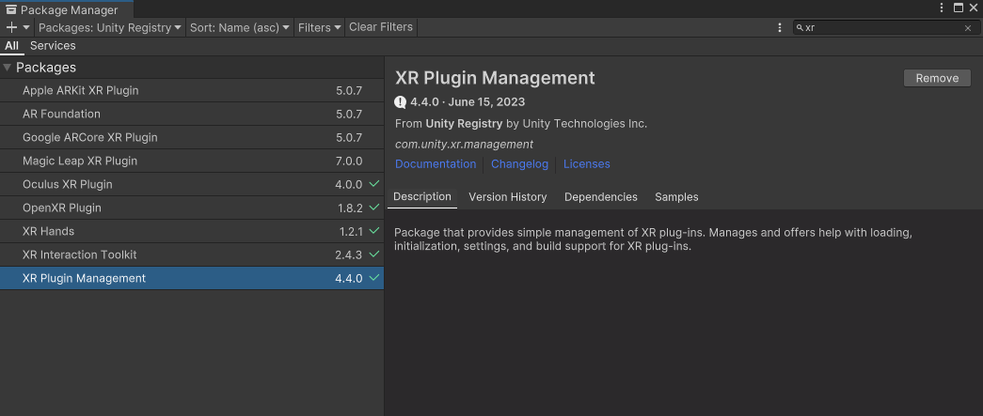Select the Magic Leap XR Plugin package

click(192, 161)
